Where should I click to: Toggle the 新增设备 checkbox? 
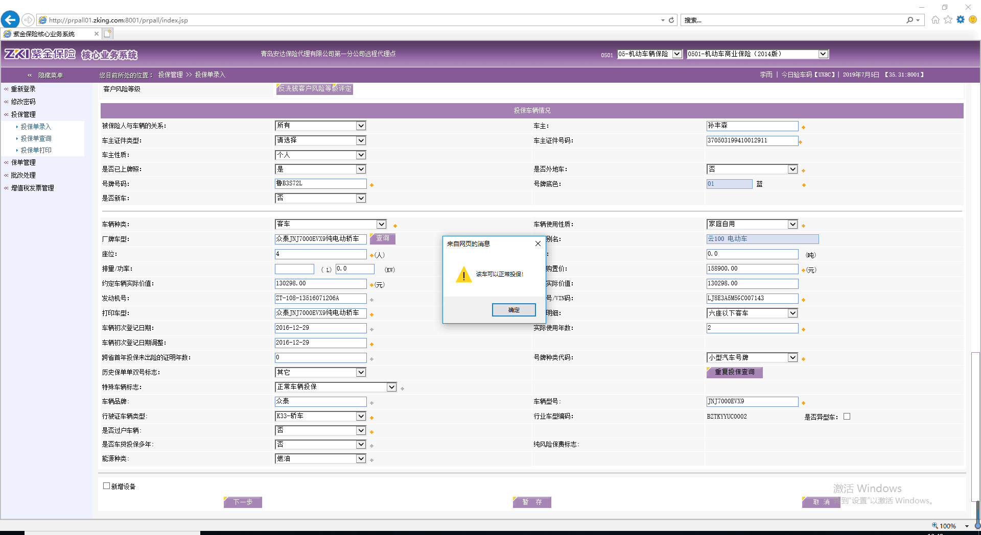[x=106, y=486]
